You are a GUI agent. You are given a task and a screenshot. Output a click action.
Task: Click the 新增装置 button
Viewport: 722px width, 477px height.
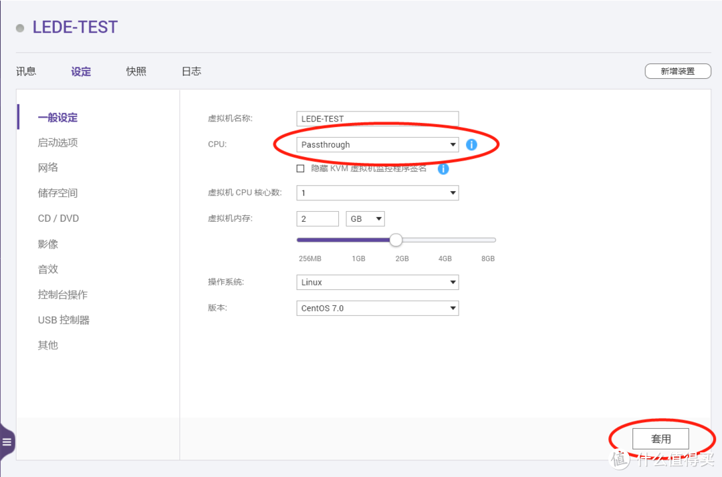click(x=677, y=70)
